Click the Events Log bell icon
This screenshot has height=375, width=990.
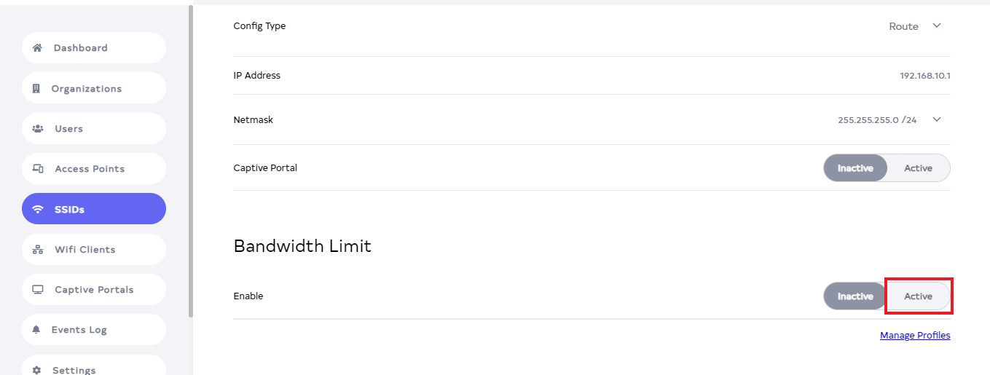coord(36,330)
